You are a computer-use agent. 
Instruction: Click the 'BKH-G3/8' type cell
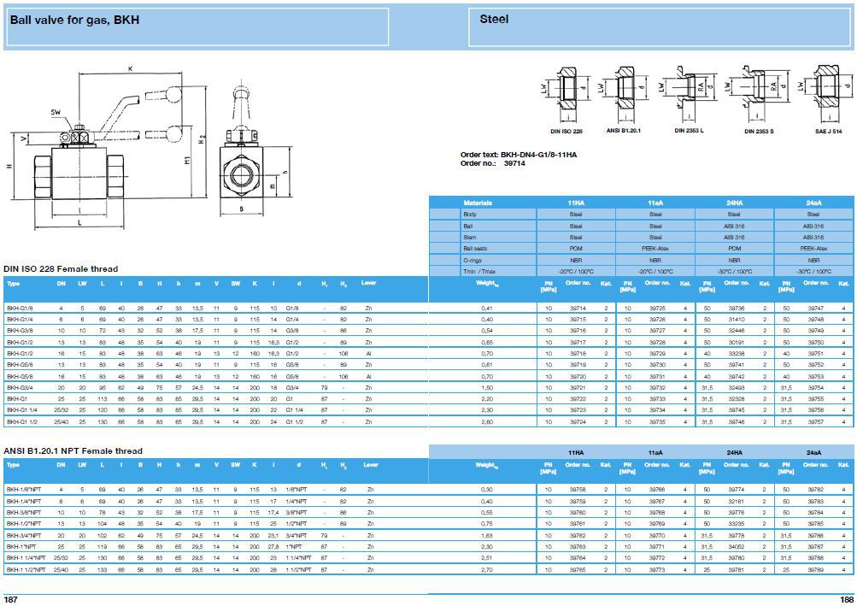tap(19, 331)
